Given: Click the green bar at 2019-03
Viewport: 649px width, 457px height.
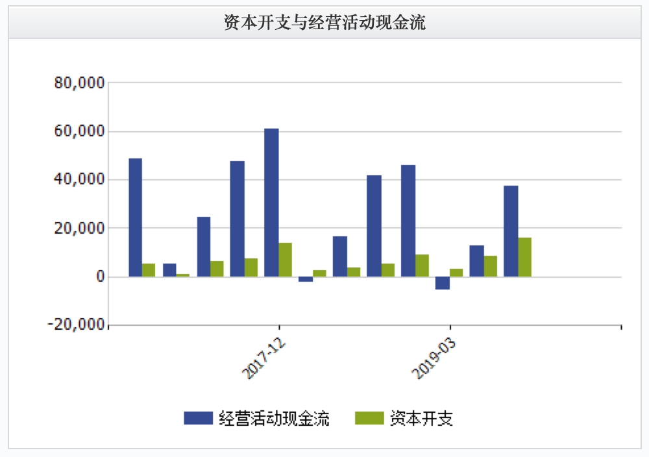Looking at the screenshot, I should point(456,273).
